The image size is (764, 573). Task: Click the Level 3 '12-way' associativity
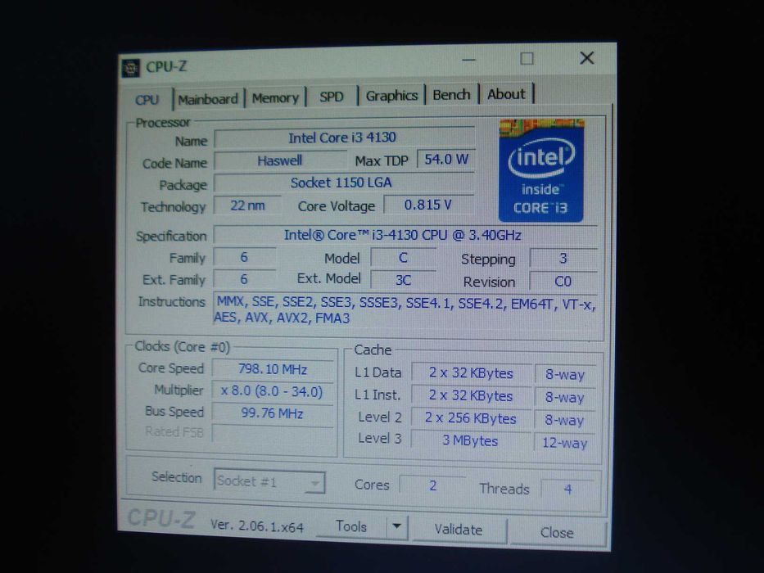(565, 443)
